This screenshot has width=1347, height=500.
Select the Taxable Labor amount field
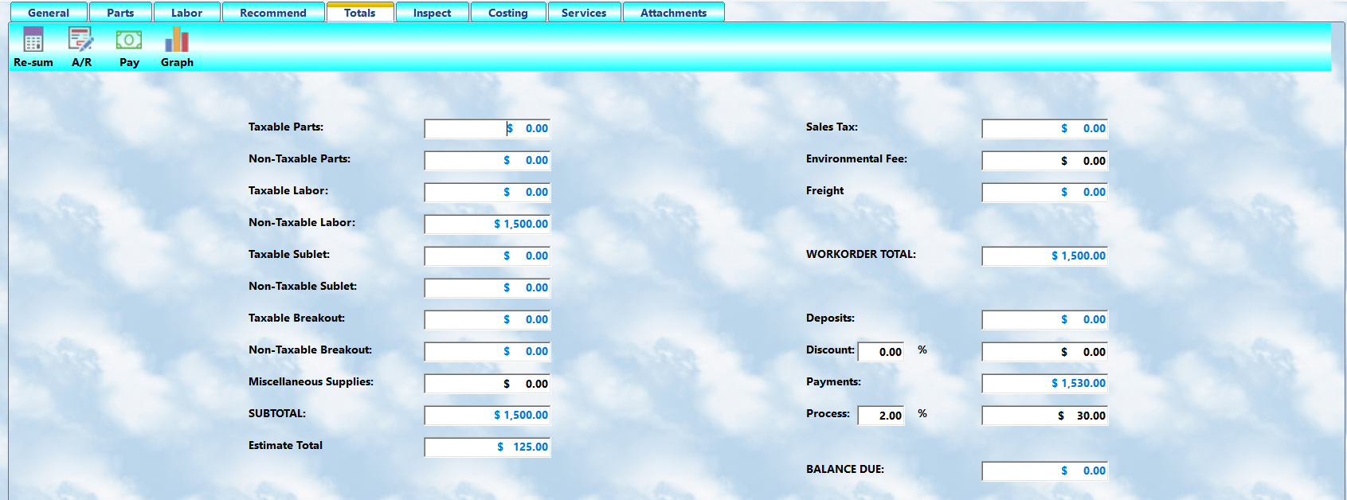pos(488,192)
